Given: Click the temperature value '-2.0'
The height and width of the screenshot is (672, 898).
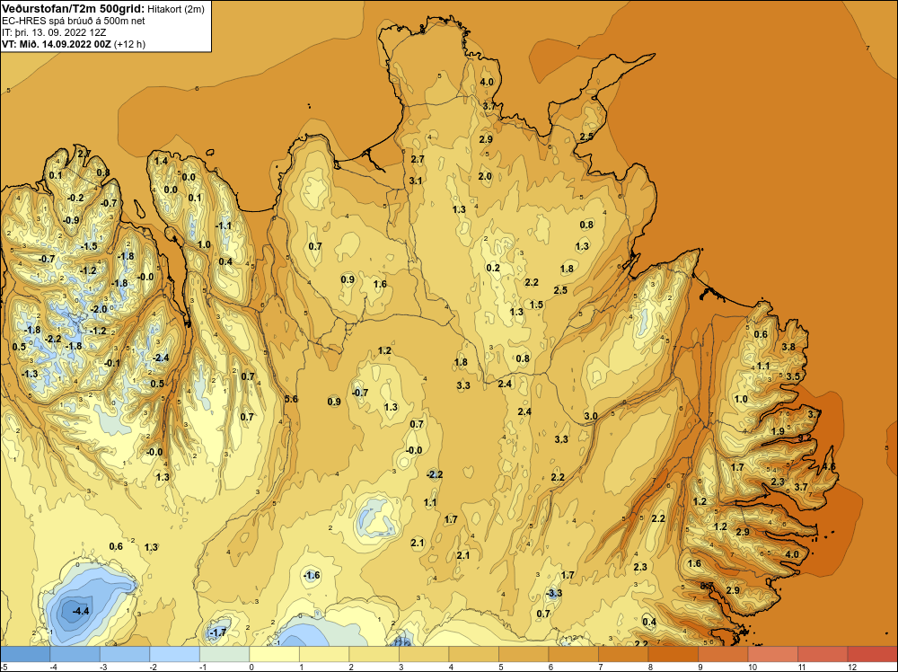Looking at the screenshot, I should [99, 309].
